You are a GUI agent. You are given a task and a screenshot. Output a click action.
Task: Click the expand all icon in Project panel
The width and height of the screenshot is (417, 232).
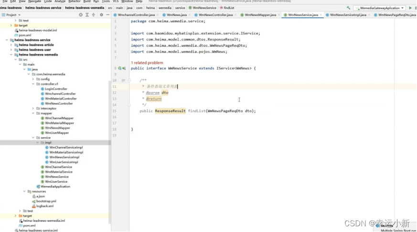[87, 15]
